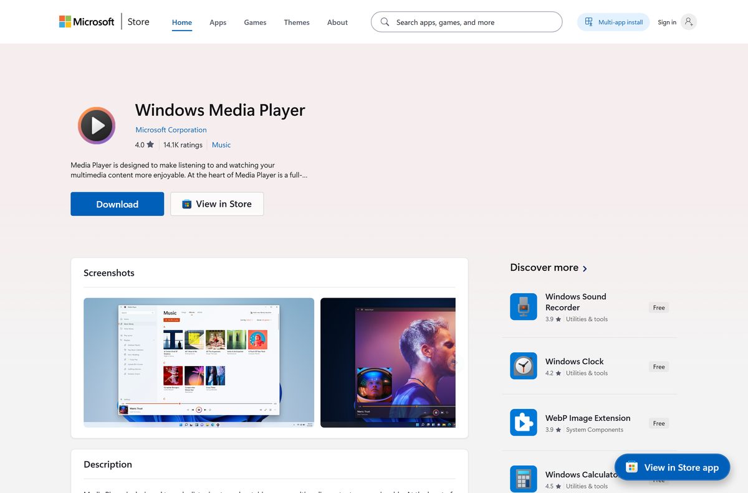Click the Screenshots section heading
The image size is (748, 493).
click(x=109, y=273)
